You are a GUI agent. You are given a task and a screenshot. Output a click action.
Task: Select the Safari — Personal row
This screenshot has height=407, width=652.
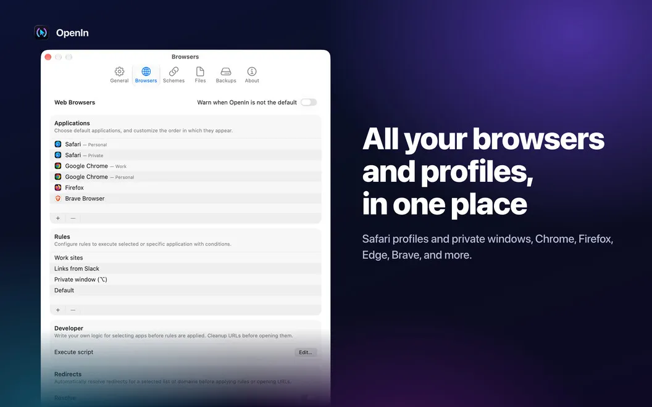pyautogui.click(x=185, y=144)
